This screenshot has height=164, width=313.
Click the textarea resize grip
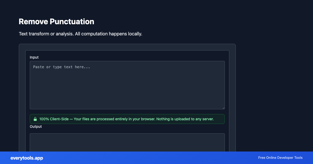(223, 108)
